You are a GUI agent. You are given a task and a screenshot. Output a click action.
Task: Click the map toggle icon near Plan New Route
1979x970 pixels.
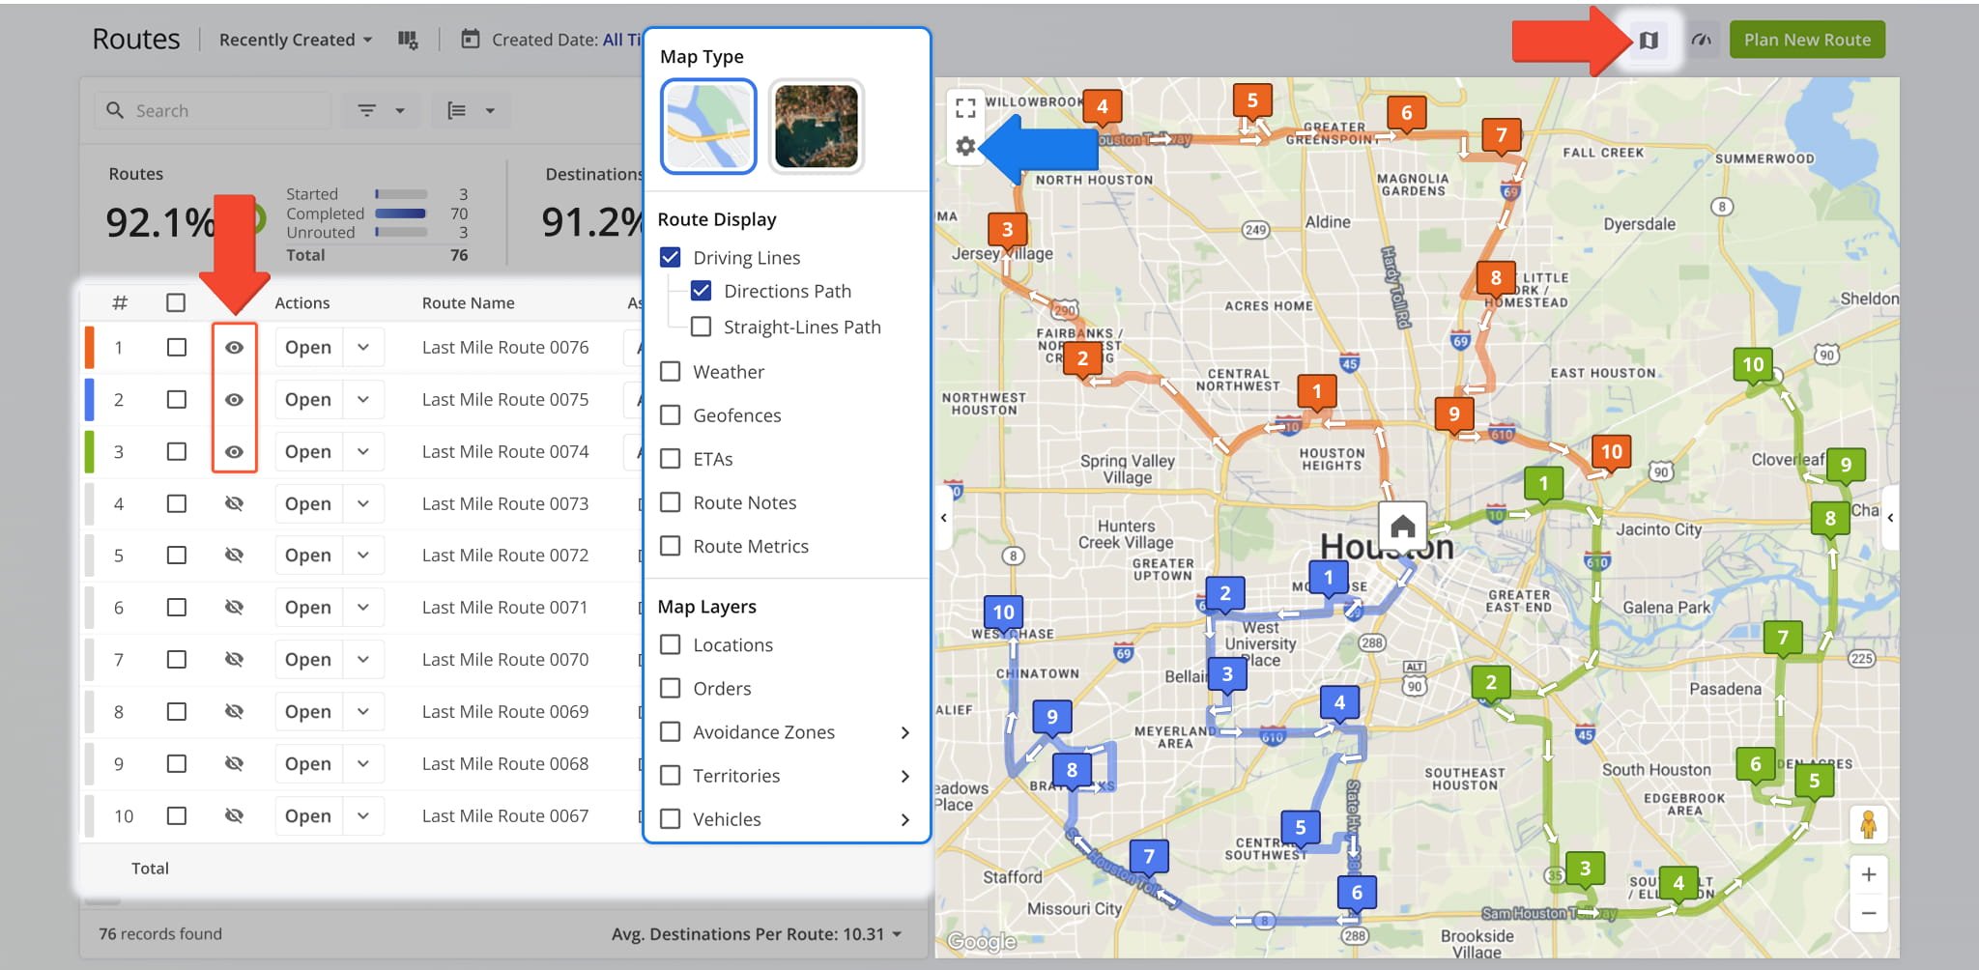point(1649,41)
